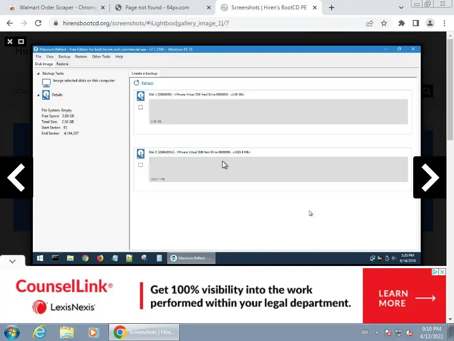Go to next gallery image arrow
This screenshot has width=454, height=341.
[x=430, y=178]
